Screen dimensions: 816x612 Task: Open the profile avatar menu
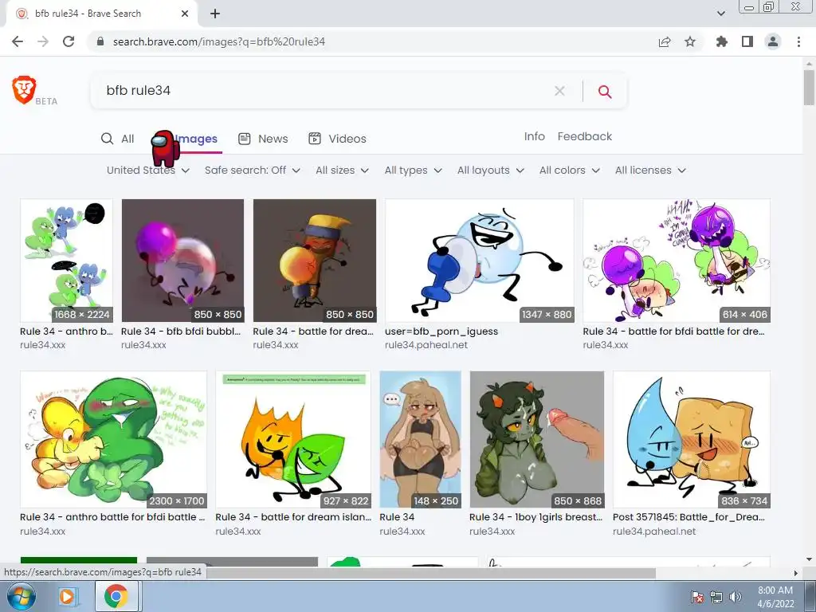point(773,41)
